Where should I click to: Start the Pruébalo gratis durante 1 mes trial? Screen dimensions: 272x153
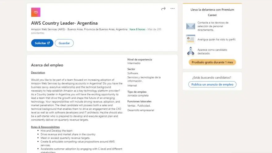[212, 62]
